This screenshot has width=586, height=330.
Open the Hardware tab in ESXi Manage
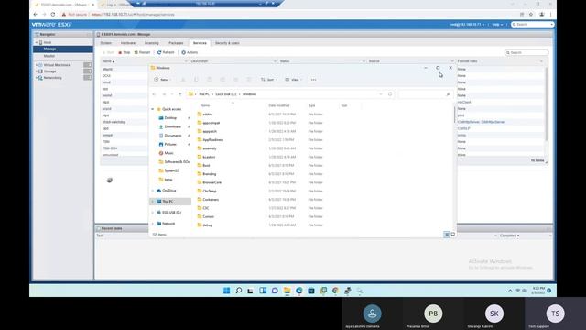[x=128, y=43]
